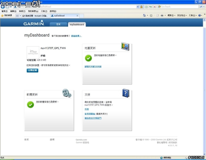This screenshot has height=160, width=206.
Task: Click the page address URL field
Action: point(75,7)
